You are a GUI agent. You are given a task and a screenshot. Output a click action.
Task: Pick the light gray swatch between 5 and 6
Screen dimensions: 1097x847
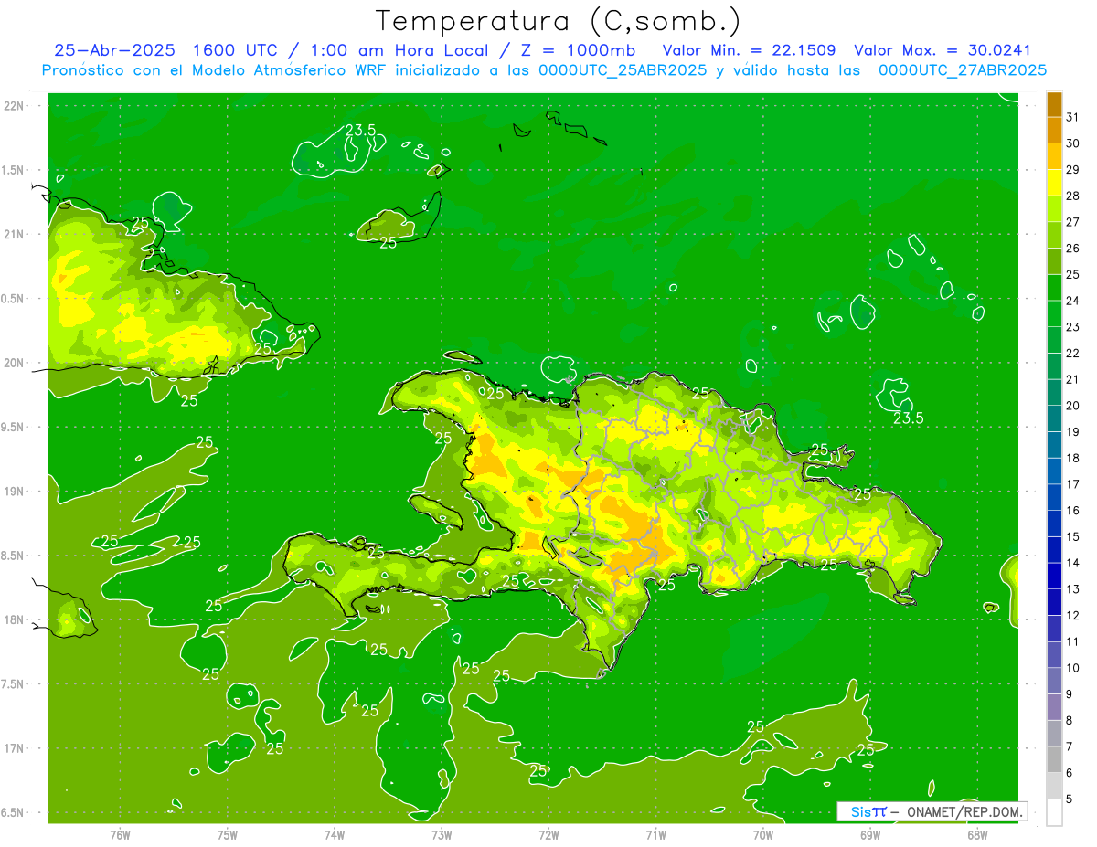[x=1054, y=786]
